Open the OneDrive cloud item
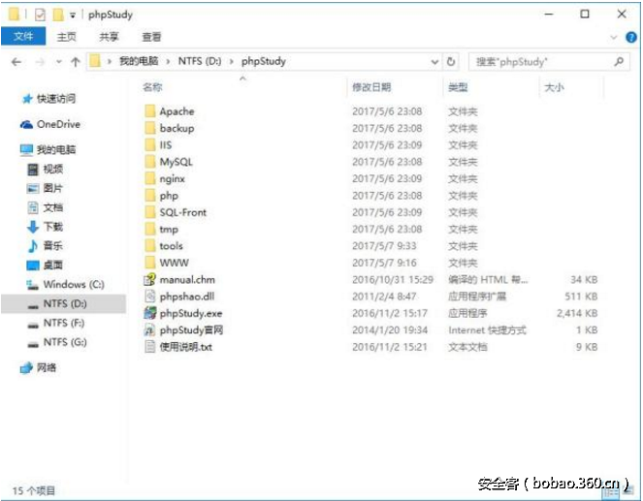Image resolution: width=643 pixels, height=501 pixels. [x=50, y=124]
